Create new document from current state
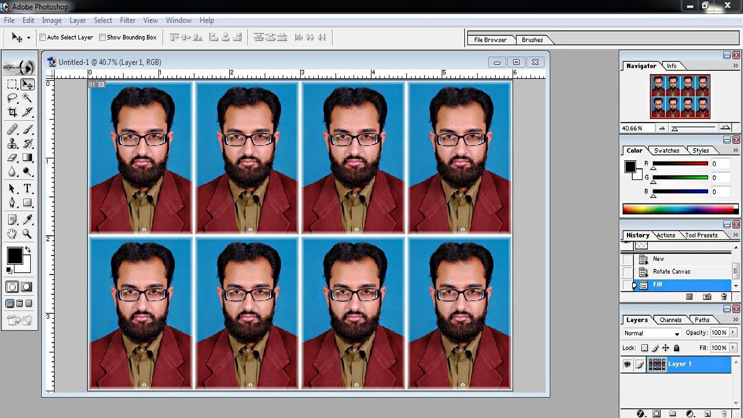 pos(690,297)
